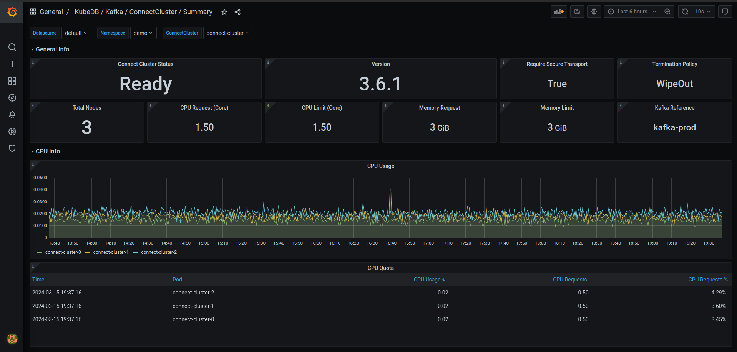Click the Add panel icon in the toolbar
Image resolution: width=737 pixels, height=352 pixels.
click(x=559, y=12)
